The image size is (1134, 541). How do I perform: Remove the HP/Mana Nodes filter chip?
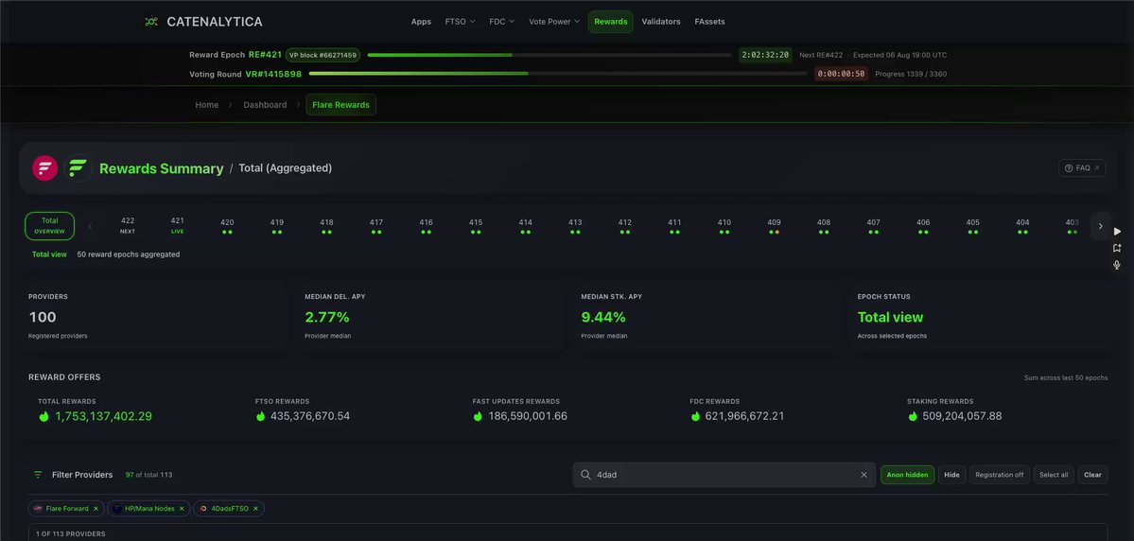pos(182,509)
